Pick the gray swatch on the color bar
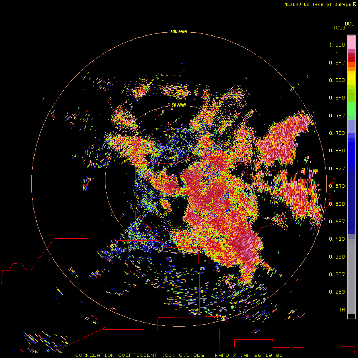 pyautogui.click(x=351, y=278)
